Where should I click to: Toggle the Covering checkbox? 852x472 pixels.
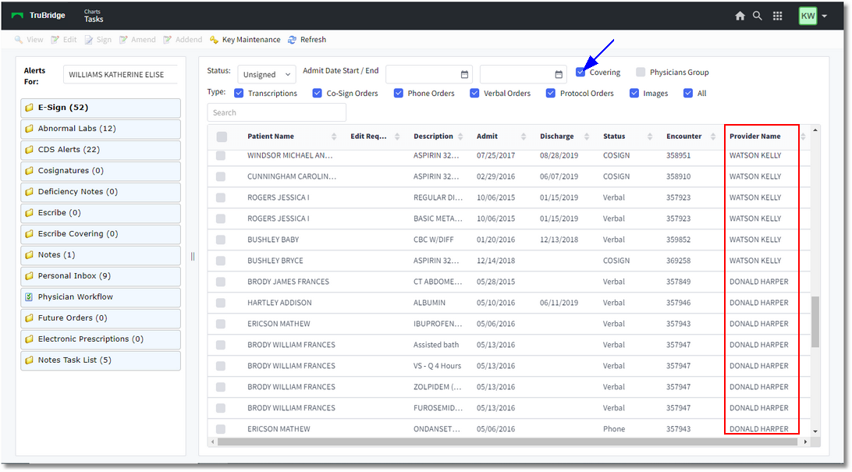[580, 73]
